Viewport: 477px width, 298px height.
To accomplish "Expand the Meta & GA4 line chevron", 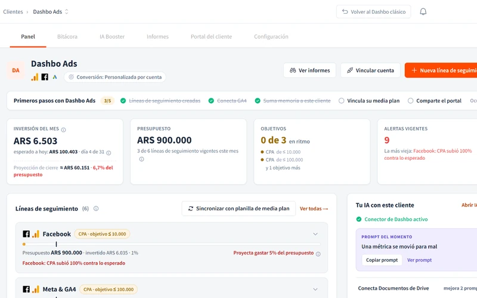I will (315, 289).
